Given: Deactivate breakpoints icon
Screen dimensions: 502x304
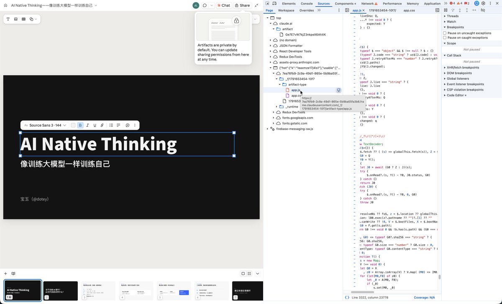Looking at the screenshot, I should [x=483, y=10].
